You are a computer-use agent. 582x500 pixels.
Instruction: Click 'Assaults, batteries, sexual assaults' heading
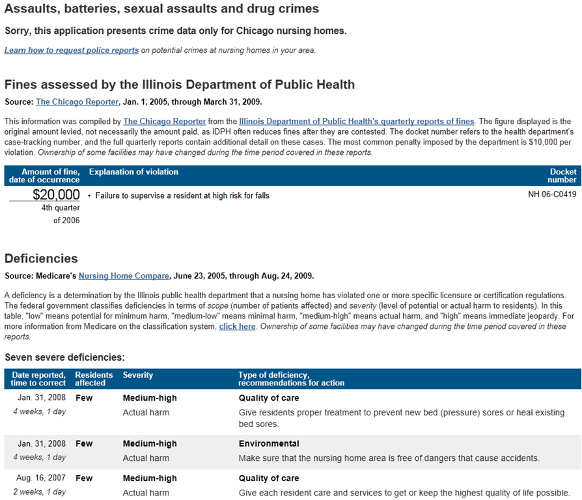161,8
